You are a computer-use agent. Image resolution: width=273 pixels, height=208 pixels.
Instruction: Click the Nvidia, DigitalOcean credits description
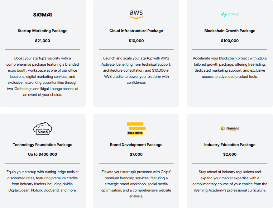coord(42,181)
